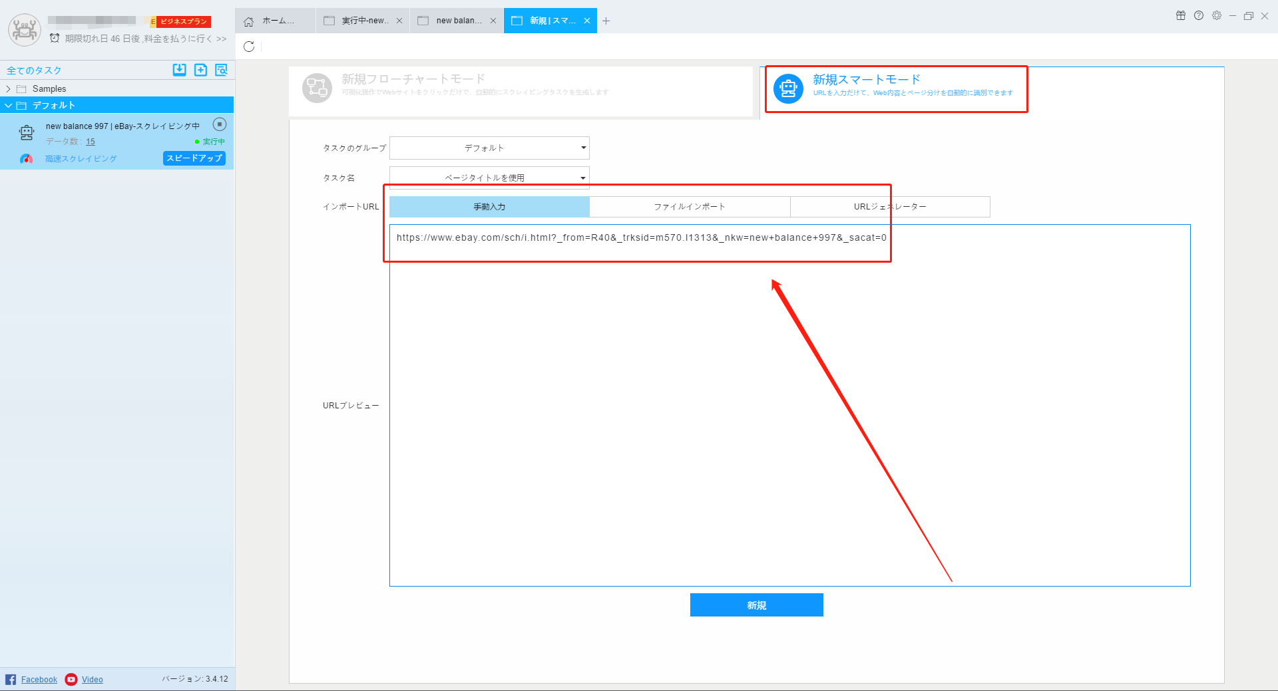Switch to the 実行中-new tab
The height and width of the screenshot is (691, 1278).
363,21
